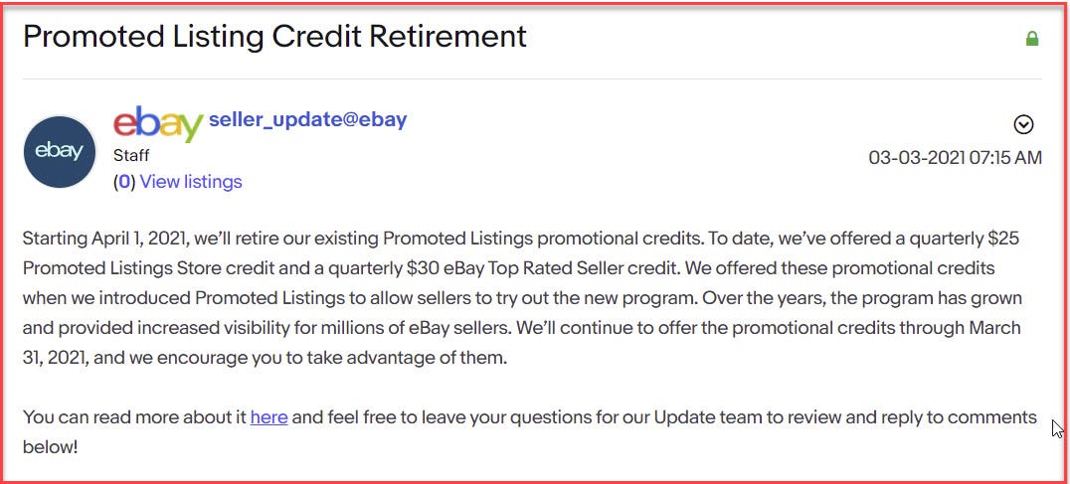Click the round dark blue eBay avatar
Viewport: 1070px width, 484px height.
[x=60, y=152]
